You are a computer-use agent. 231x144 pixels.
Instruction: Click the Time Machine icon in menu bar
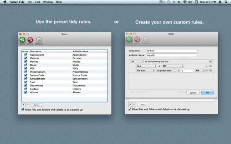(169, 2)
